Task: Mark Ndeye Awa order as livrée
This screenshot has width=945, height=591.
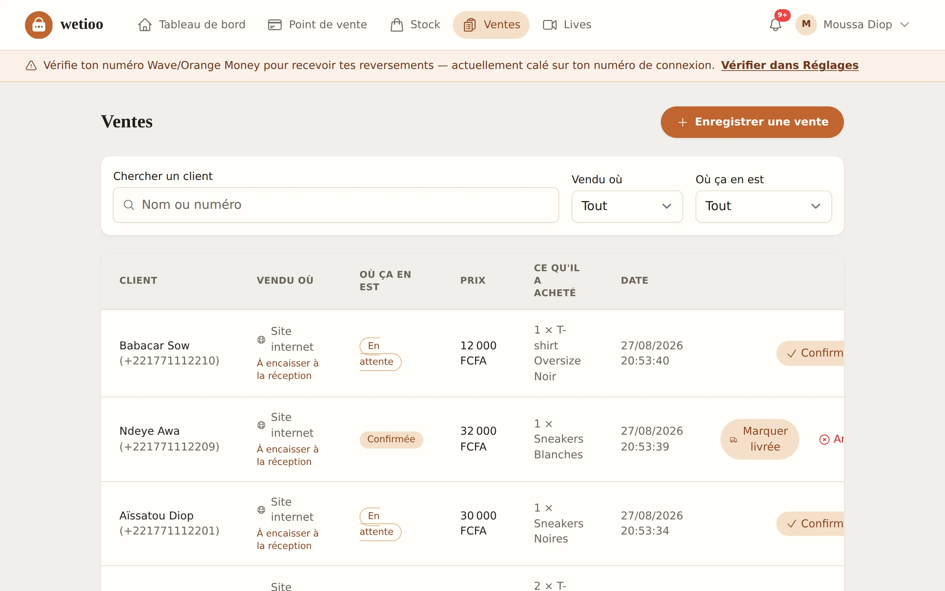Action: (760, 439)
